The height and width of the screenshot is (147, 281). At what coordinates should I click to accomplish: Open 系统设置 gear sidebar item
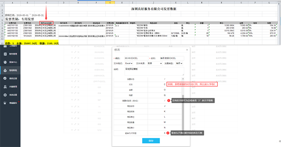[10, 95]
